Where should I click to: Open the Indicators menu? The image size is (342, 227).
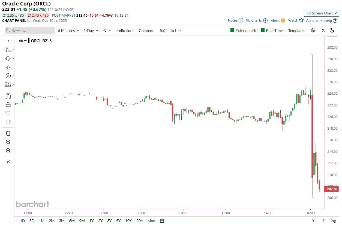tap(125, 31)
